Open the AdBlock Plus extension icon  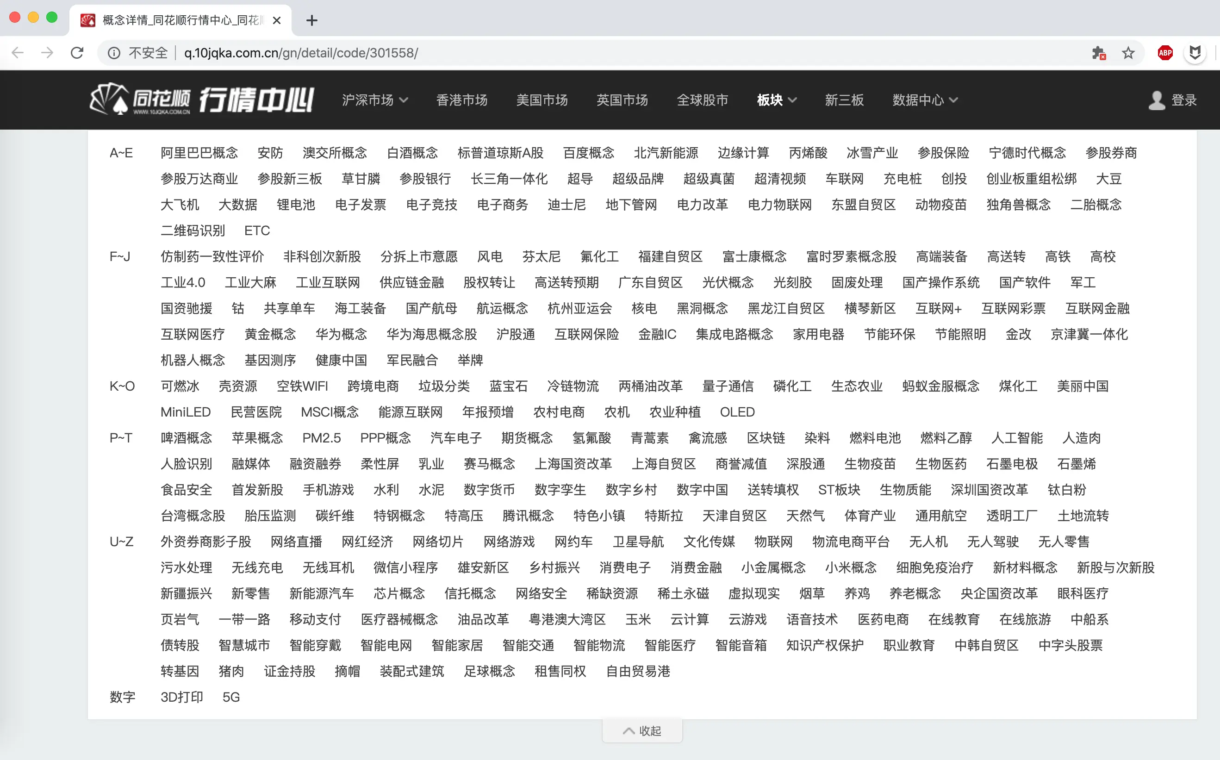pos(1165,53)
